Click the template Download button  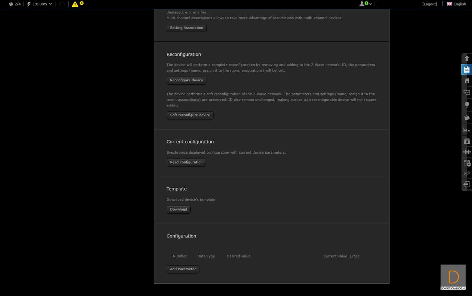pos(179,210)
